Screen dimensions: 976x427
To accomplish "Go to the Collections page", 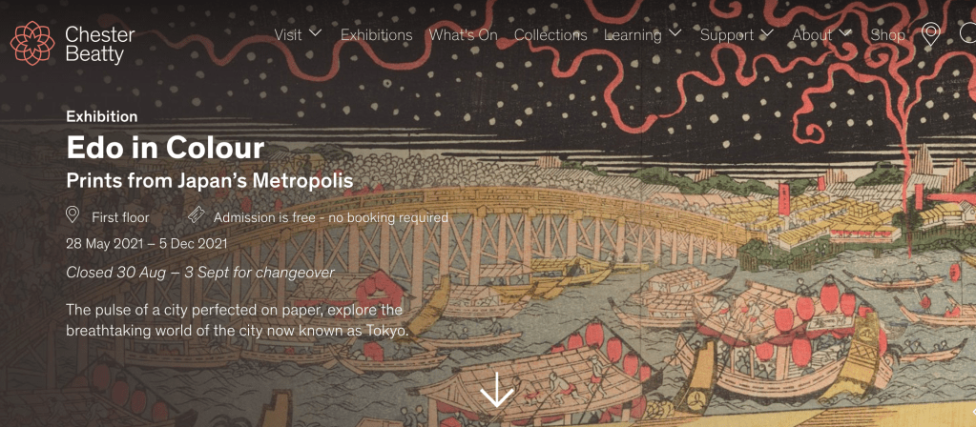I will [550, 35].
